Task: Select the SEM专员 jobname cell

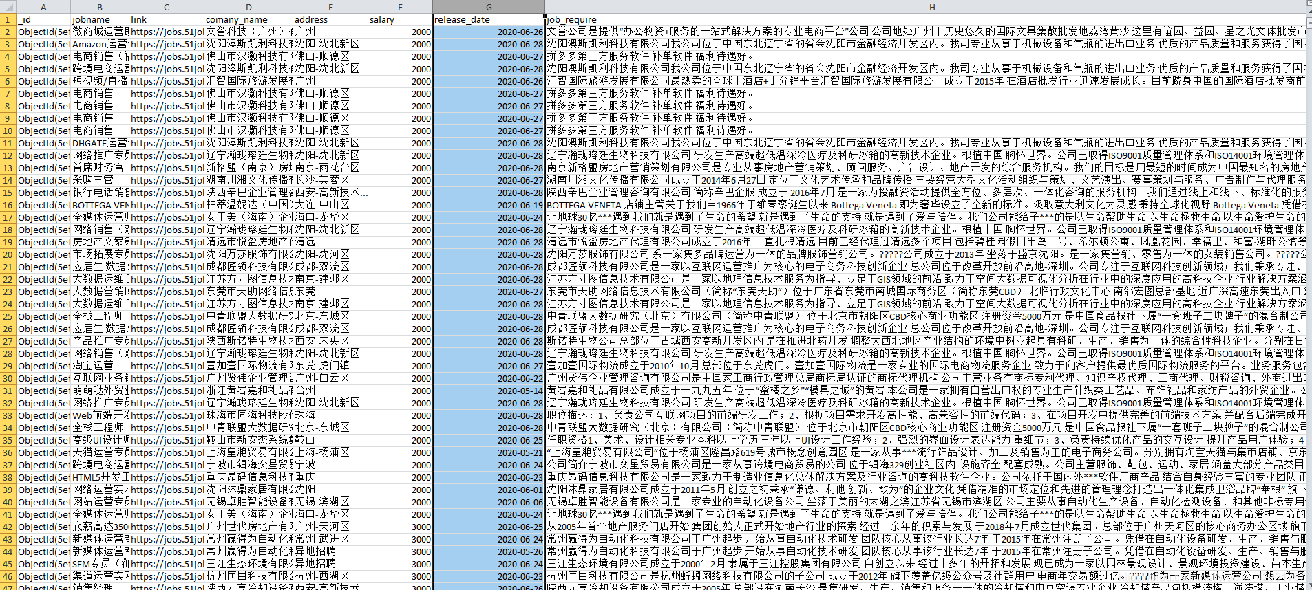Action: tap(100, 564)
